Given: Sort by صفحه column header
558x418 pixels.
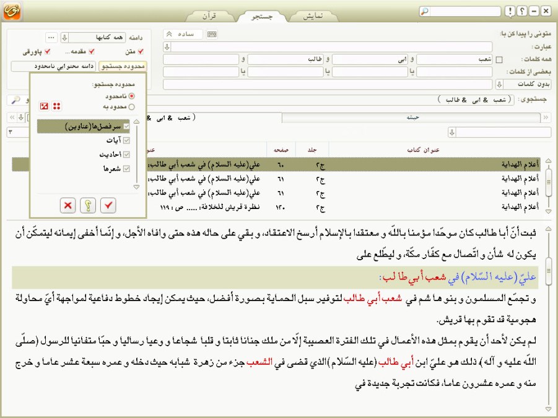Looking at the screenshot, I should 281,150.
